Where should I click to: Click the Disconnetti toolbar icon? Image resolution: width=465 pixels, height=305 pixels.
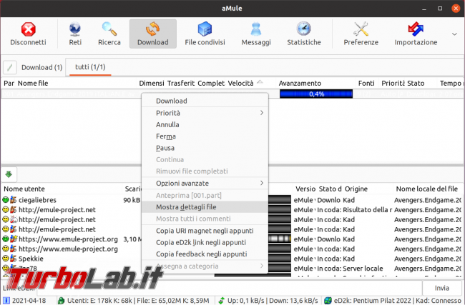coord(28,29)
